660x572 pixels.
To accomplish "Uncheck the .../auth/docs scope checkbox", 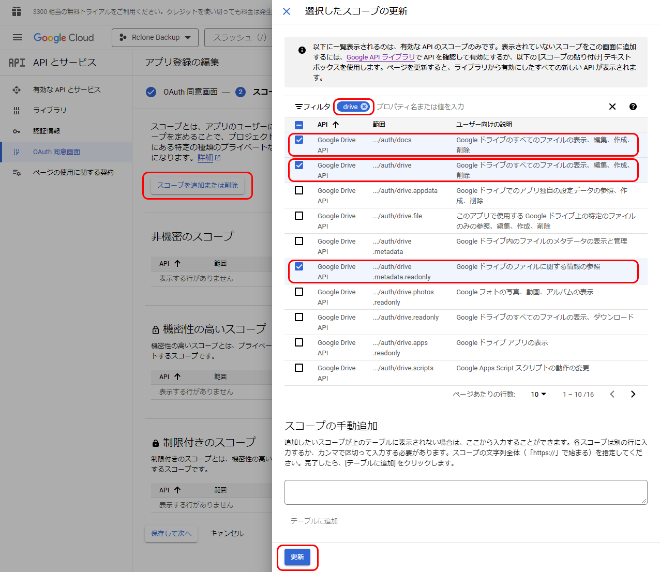I will [x=299, y=140].
